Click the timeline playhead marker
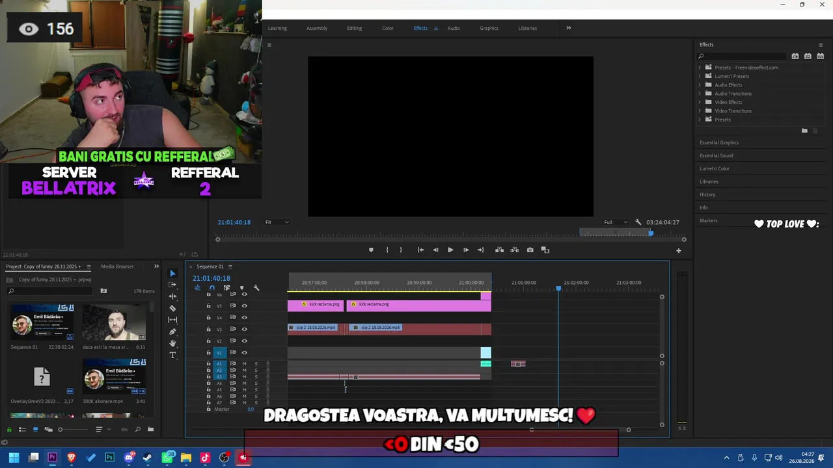The image size is (833, 468). pos(558,288)
